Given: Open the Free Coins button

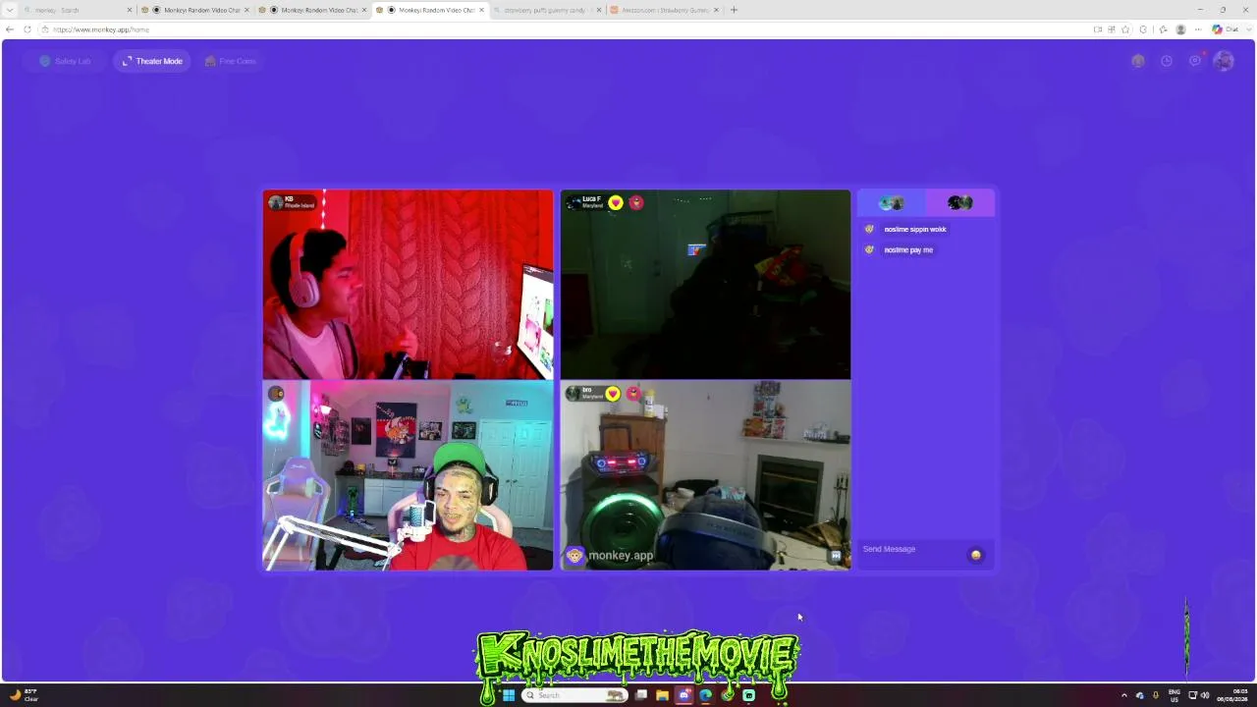Looking at the screenshot, I should click(x=230, y=61).
